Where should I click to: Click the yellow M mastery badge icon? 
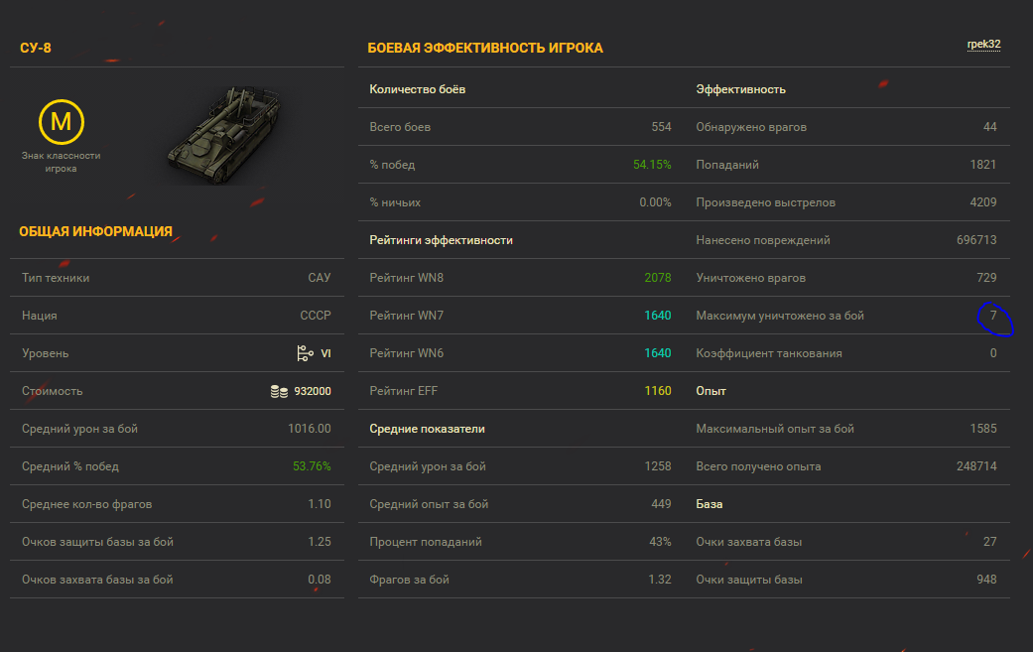62,122
